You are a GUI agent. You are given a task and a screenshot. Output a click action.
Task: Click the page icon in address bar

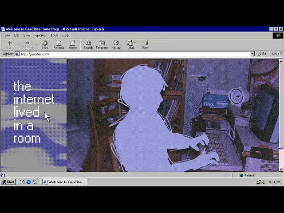click(18, 54)
